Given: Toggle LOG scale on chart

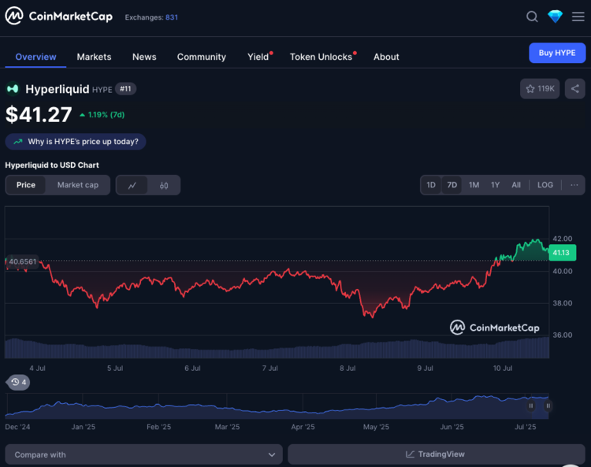Looking at the screenshot, I should coord(545,185).
